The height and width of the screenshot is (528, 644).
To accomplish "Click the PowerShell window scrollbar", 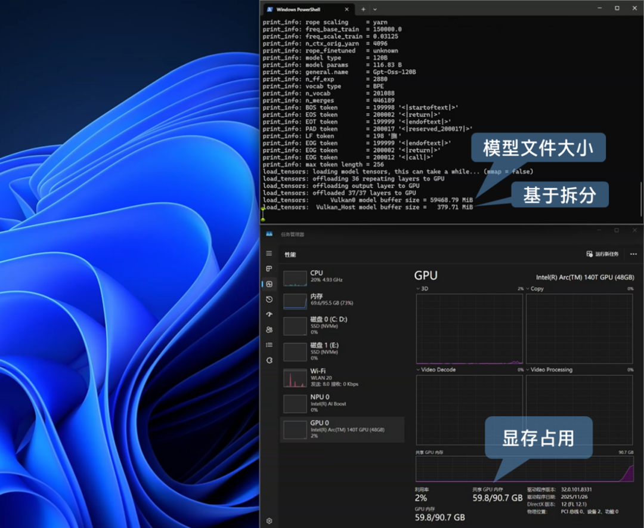I will coord(641,199).
